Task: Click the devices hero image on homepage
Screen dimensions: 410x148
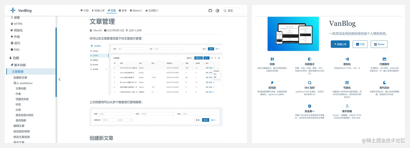Action: pos(293,34)
